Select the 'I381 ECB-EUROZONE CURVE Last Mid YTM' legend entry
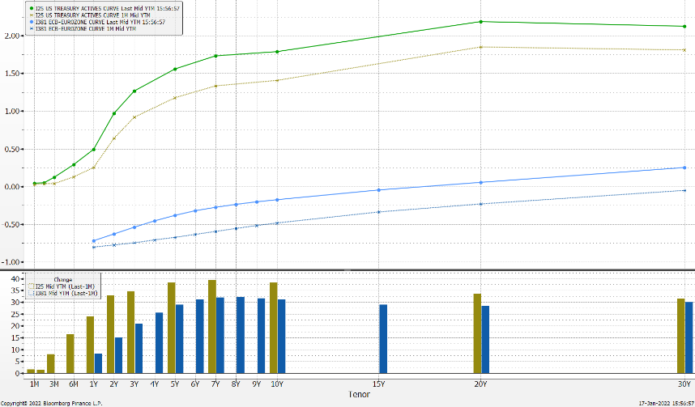The image size is (695, 407). [97, 22]
